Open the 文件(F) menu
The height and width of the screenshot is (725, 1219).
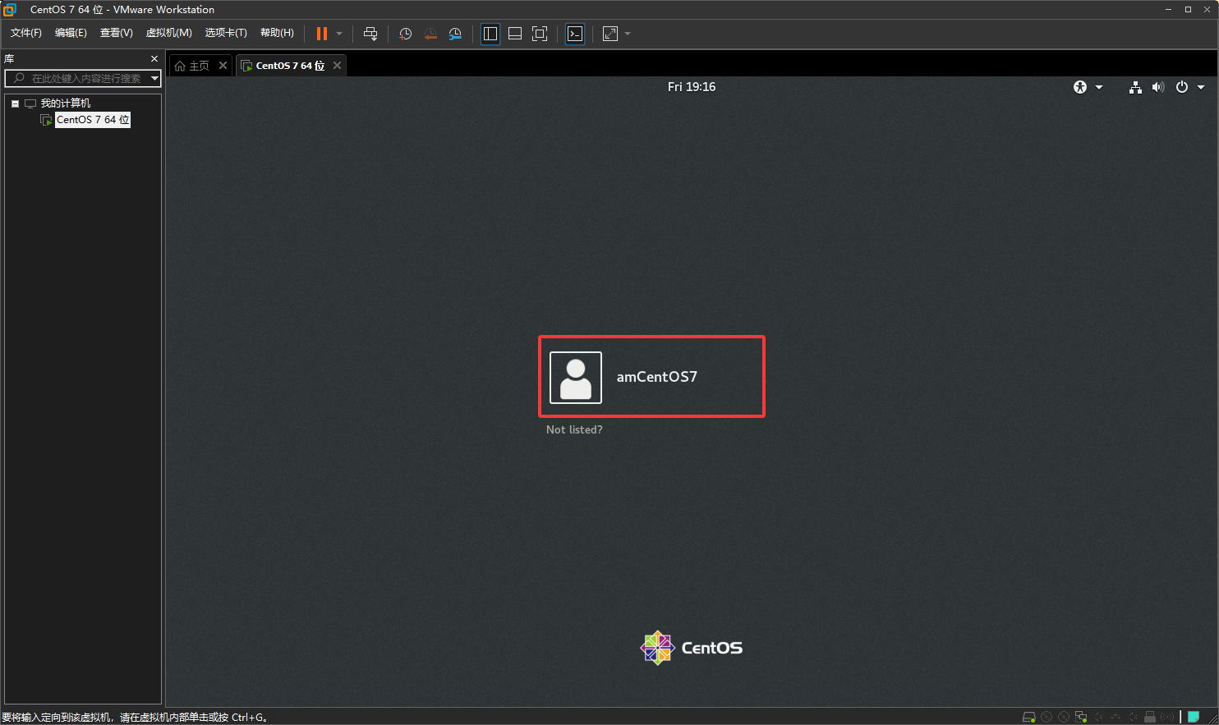26,33
